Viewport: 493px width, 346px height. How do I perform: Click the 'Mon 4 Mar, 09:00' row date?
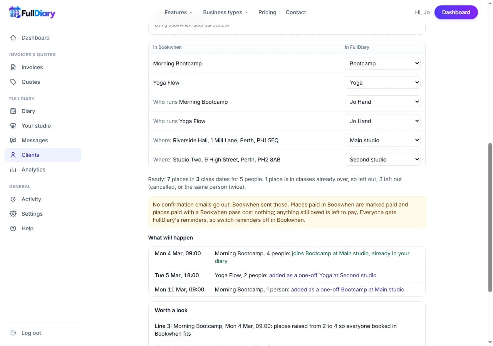point(178,253)
